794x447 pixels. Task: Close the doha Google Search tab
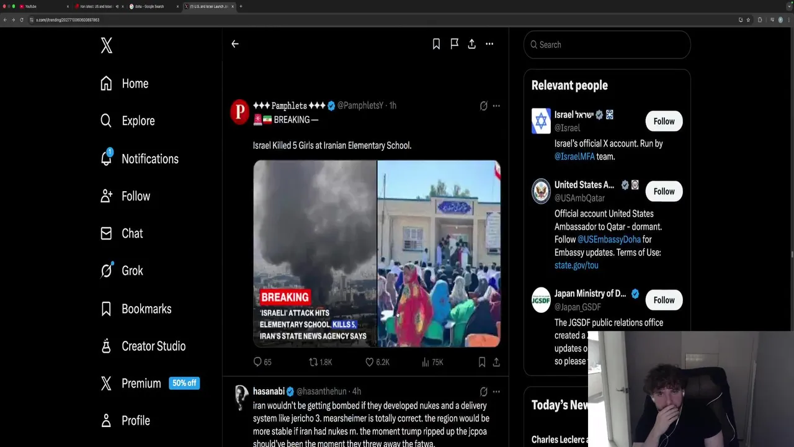[177, 6]
